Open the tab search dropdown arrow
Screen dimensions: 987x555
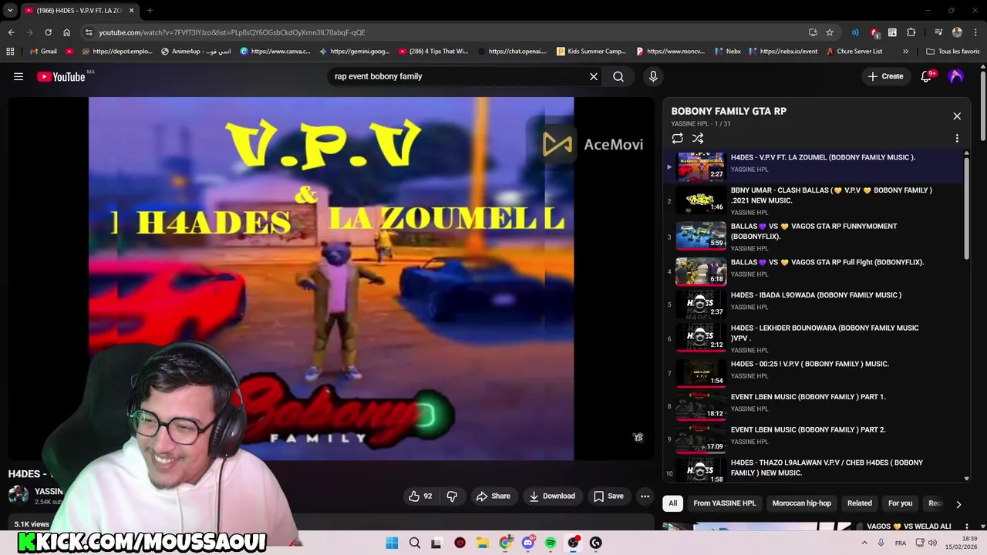click(10, 11)
